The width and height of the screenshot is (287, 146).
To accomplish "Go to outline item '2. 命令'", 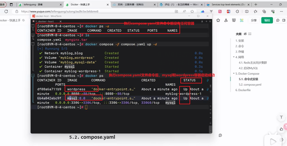I will tap(239, 46).
